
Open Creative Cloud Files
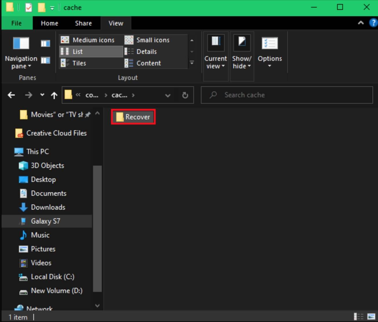pos(51,133)
